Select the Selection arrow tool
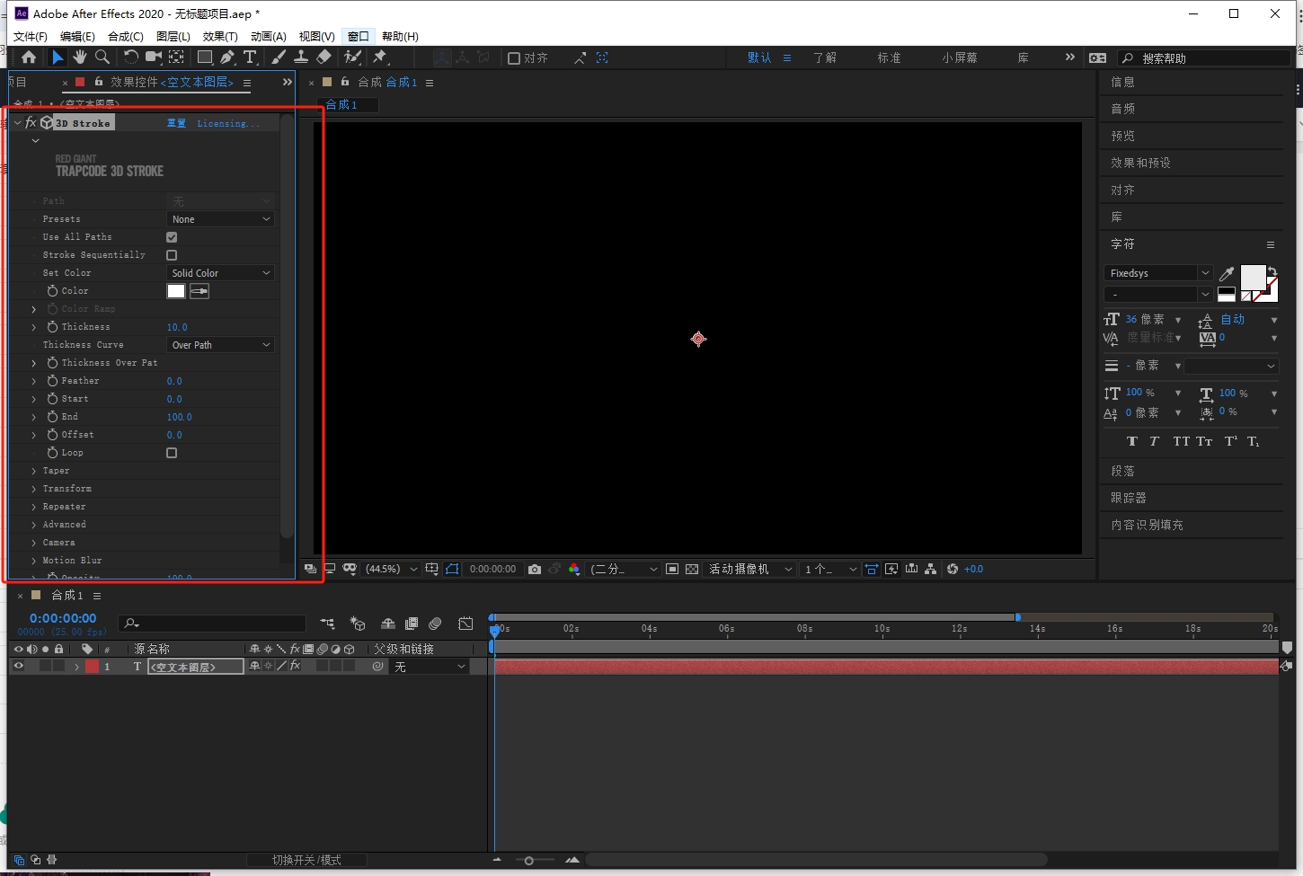This screenshot has height=876, width=1303. (x=57, y=57)
